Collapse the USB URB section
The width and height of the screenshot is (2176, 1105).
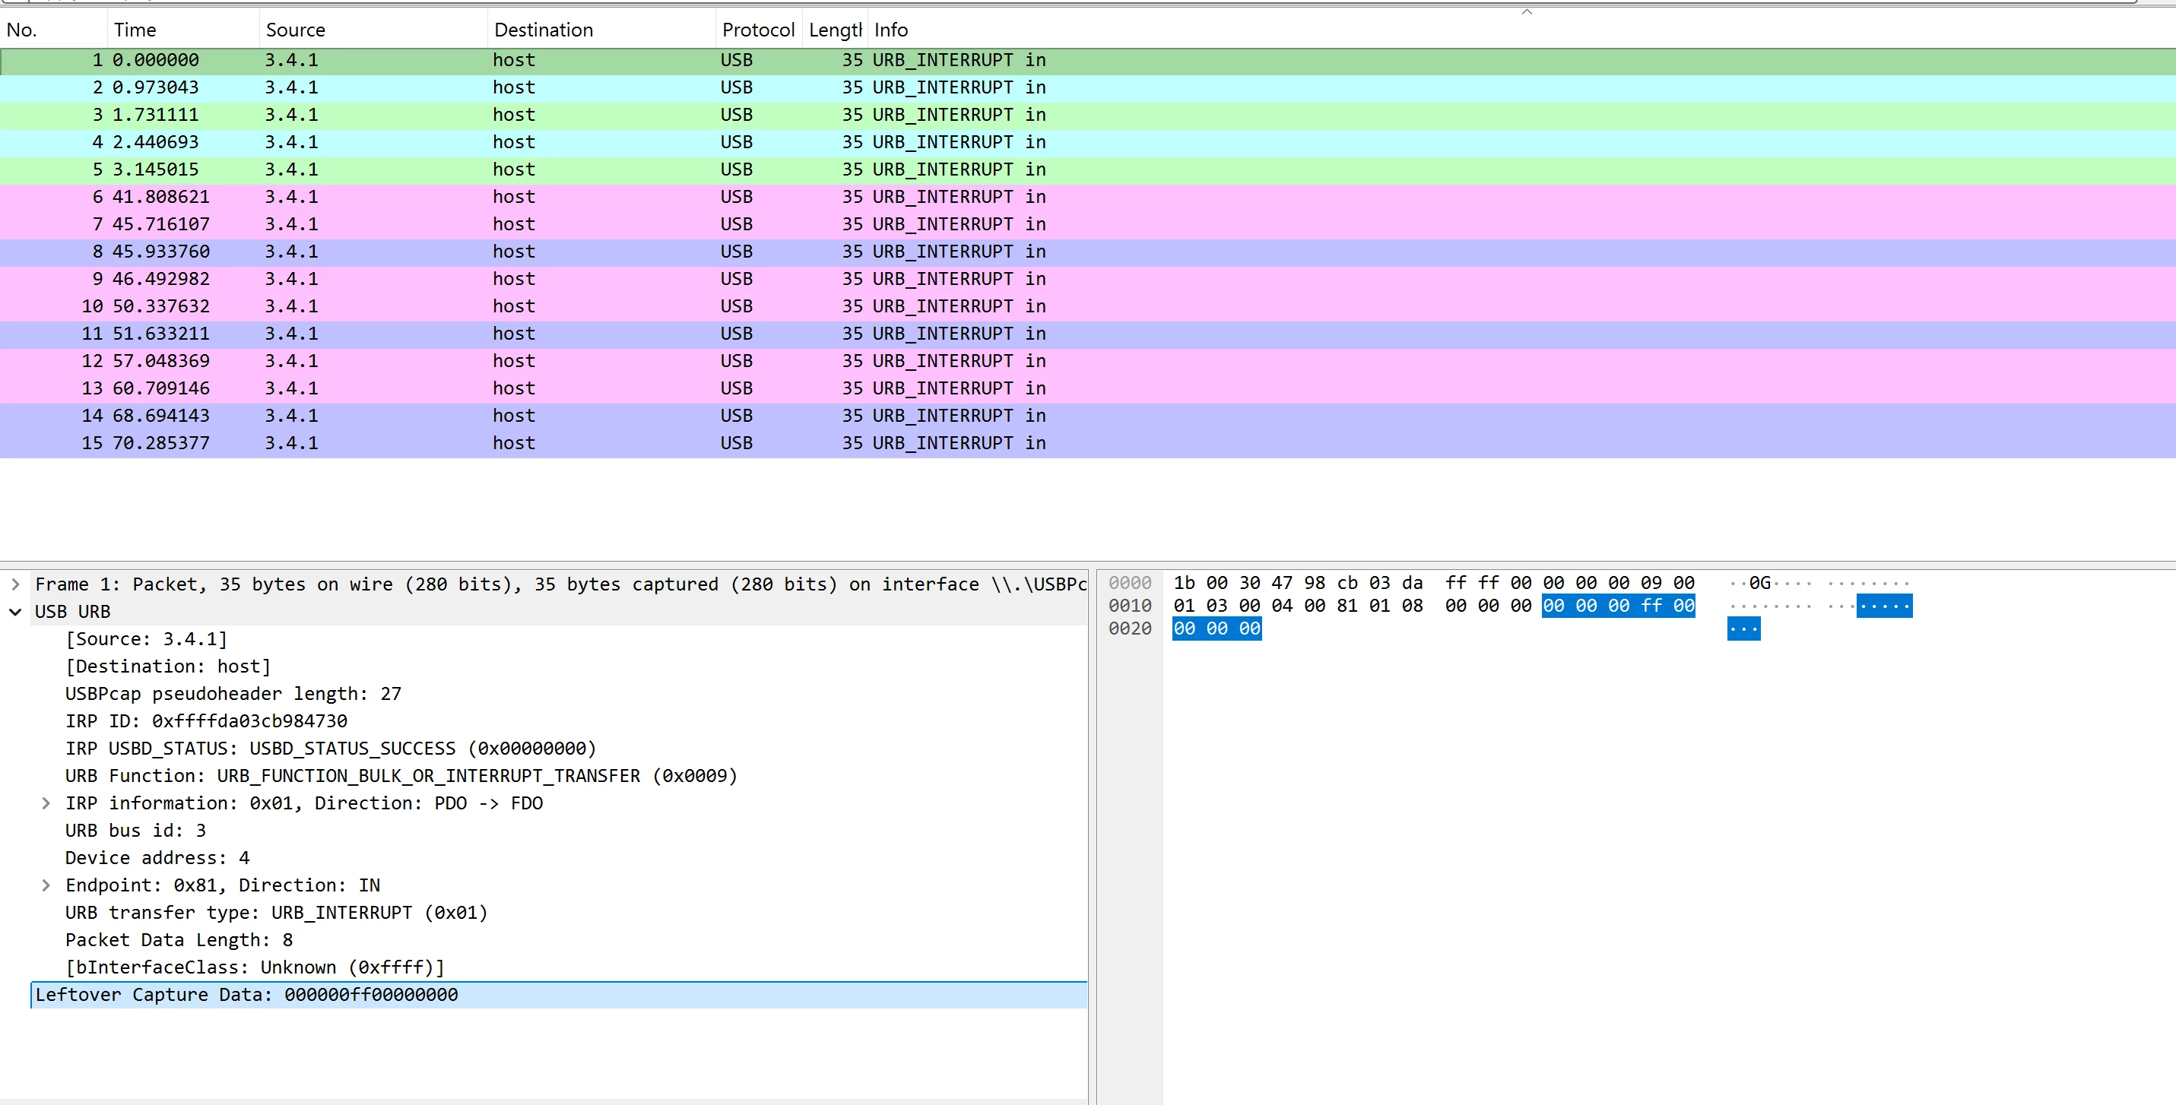pos(15,612)
